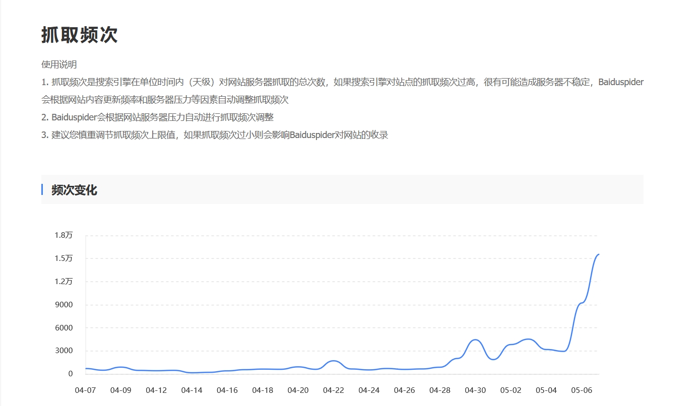Click the 04-24 date label

click(369, 390)
